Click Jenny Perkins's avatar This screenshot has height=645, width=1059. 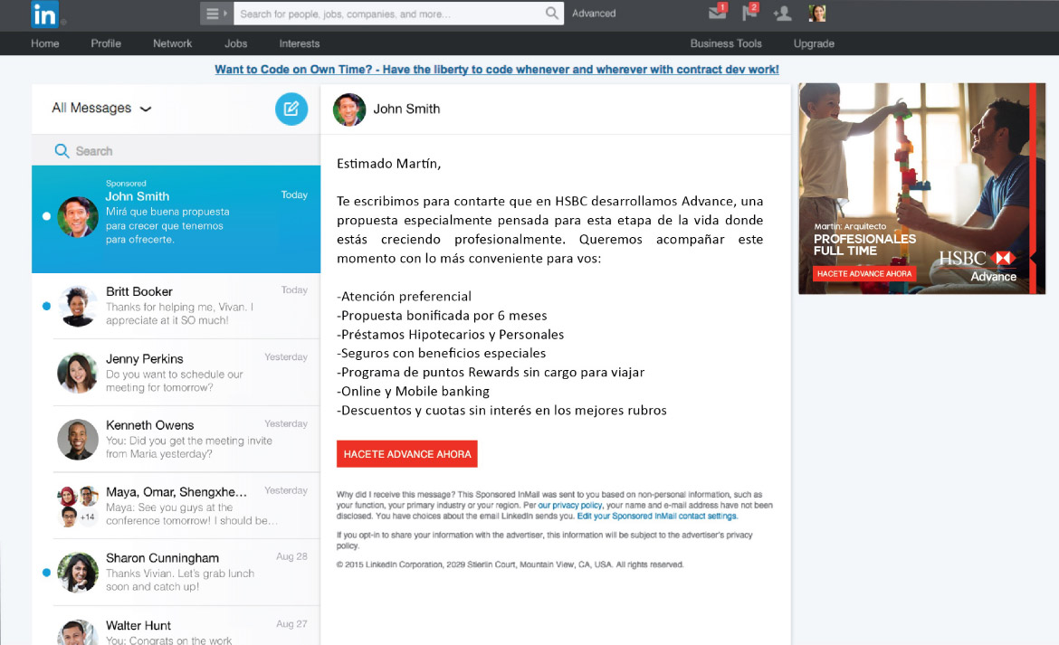[x=78, y=373]
